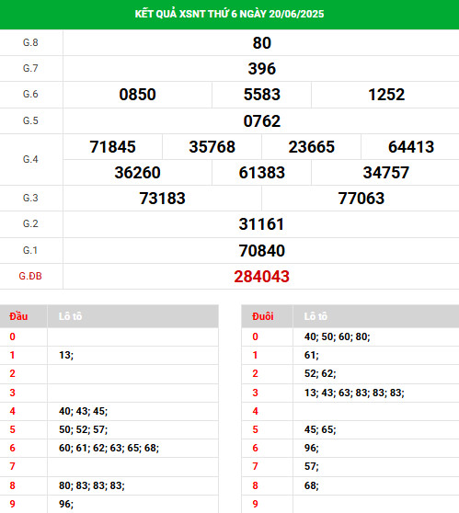Select G.6 number 0850
Viewport: 459px width, 513px height.
137,95
